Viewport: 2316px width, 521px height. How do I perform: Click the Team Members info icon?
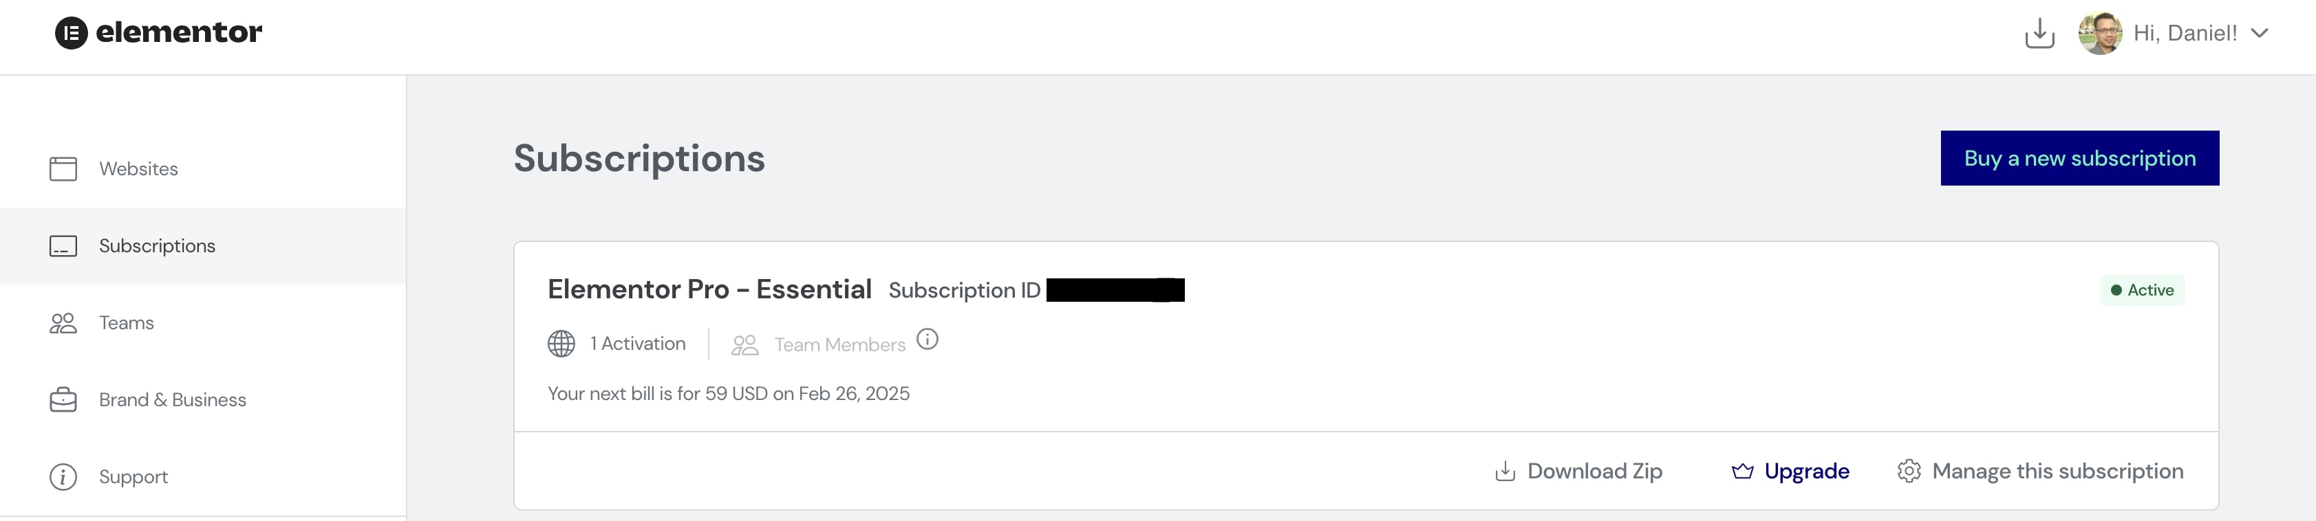point(927,340)
